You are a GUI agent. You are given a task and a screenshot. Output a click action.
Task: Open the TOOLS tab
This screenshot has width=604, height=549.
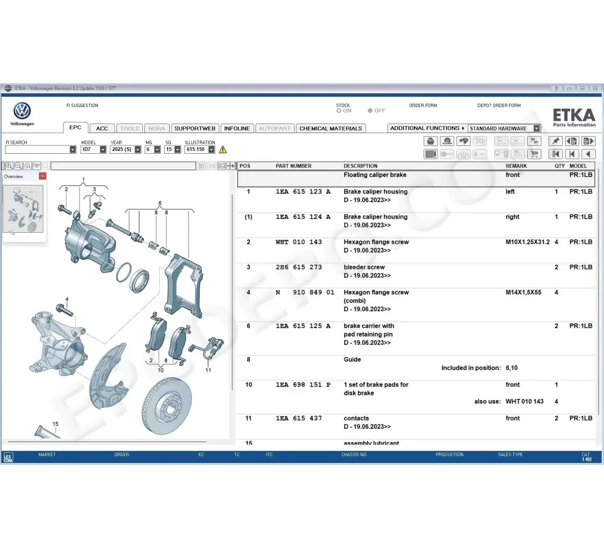130,128
